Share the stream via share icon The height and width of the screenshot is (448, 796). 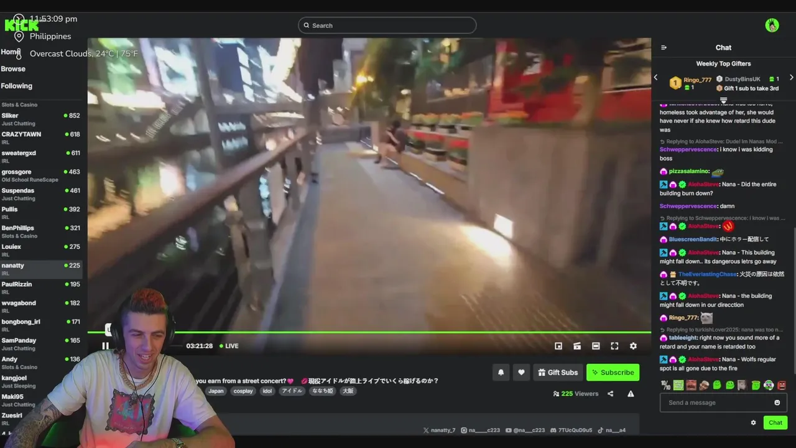tap(610, 393)
